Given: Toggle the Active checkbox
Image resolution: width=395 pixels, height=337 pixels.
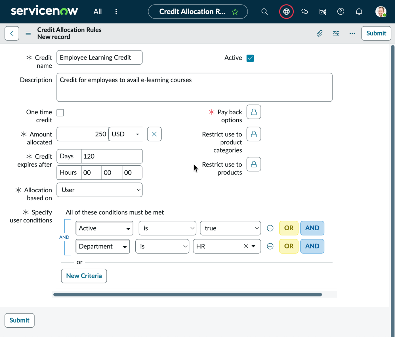Looking at the screenshot, I should [250, 58].
